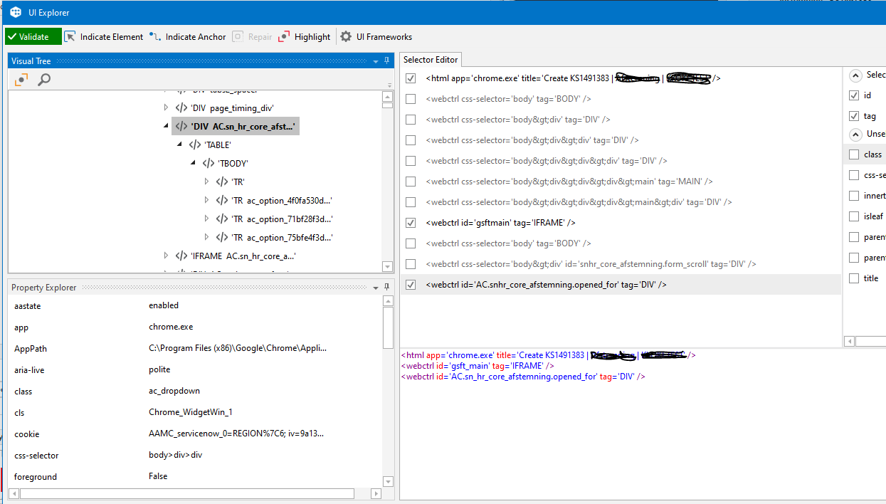The width and height of the screenshot is (886, 504).
Task: Click the cls 'Chrome_WidgetWin_1' value
Action: 191,412
